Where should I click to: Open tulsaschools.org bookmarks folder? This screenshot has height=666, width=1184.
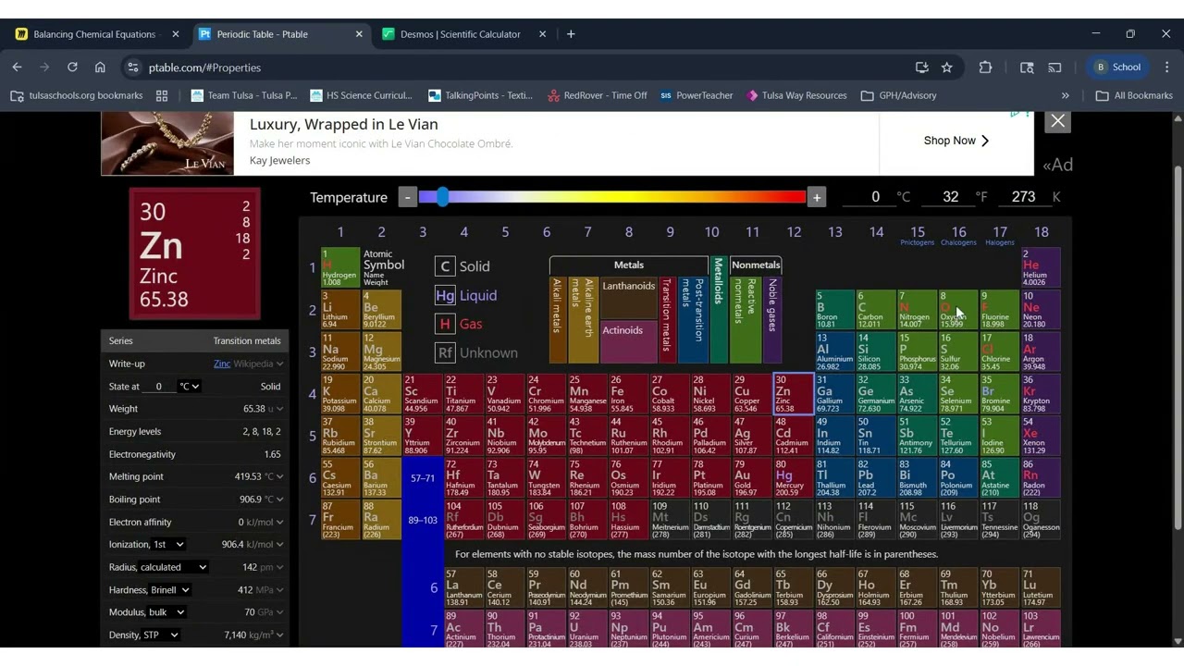[77, 95]
